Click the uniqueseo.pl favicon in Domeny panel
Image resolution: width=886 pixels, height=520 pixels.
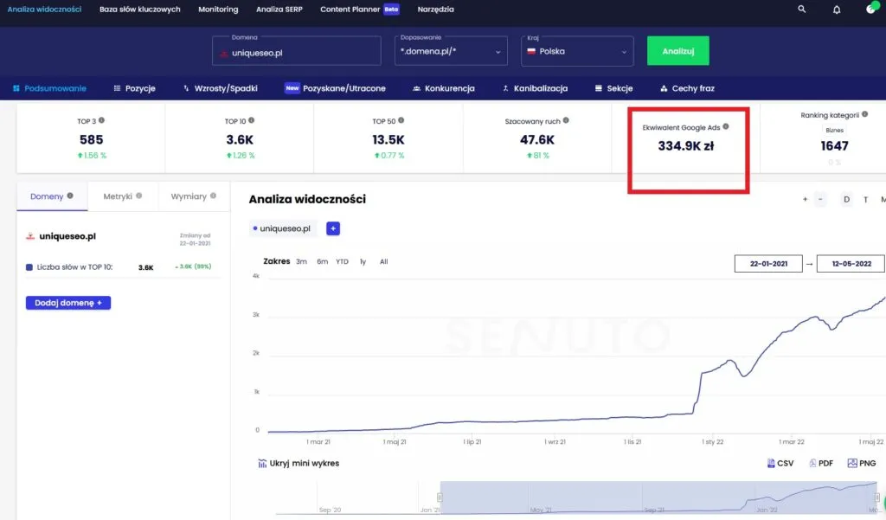(x=30, y=236)
